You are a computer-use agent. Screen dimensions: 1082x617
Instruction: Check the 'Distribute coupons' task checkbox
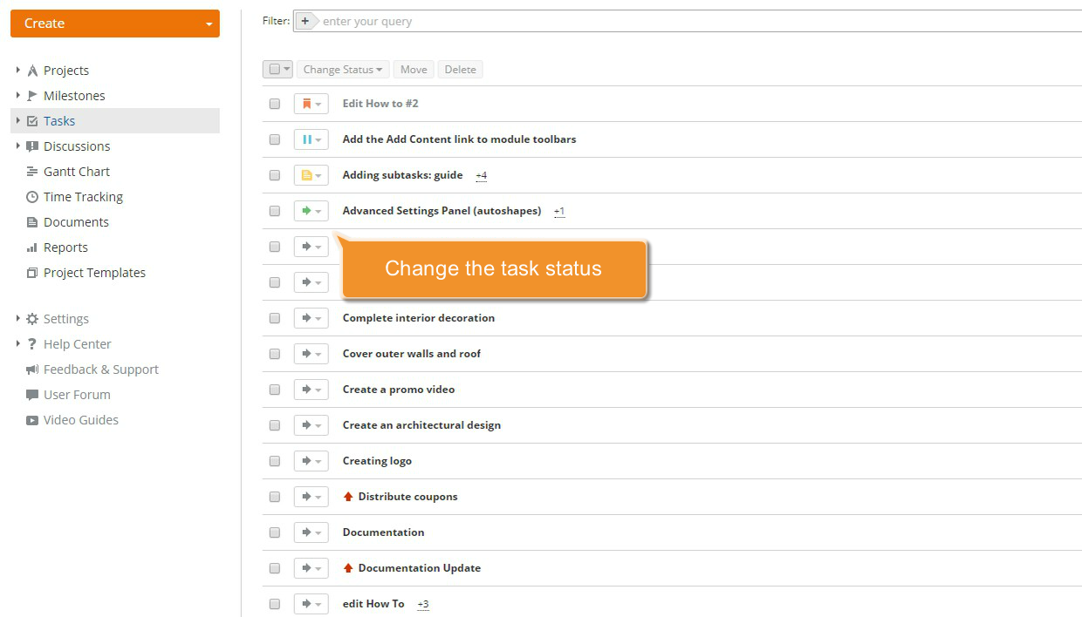tap(274, 496)
